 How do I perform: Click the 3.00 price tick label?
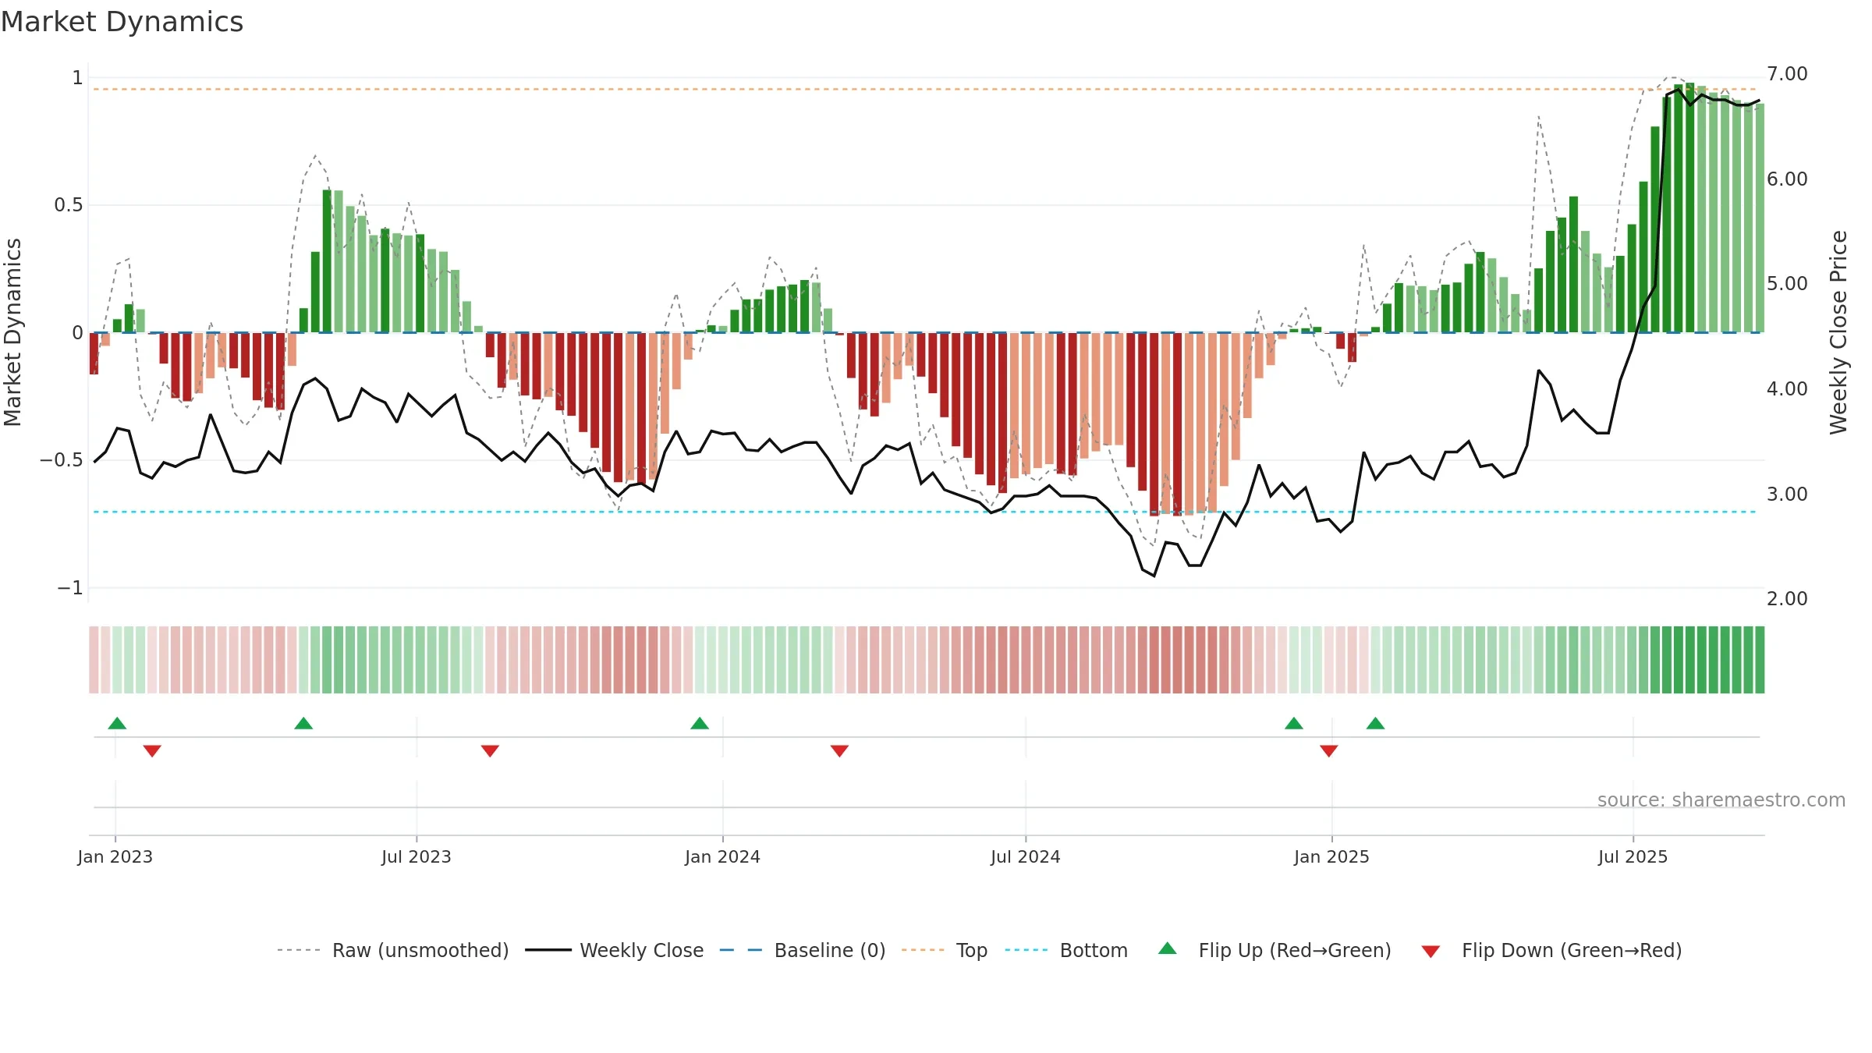1787,494
